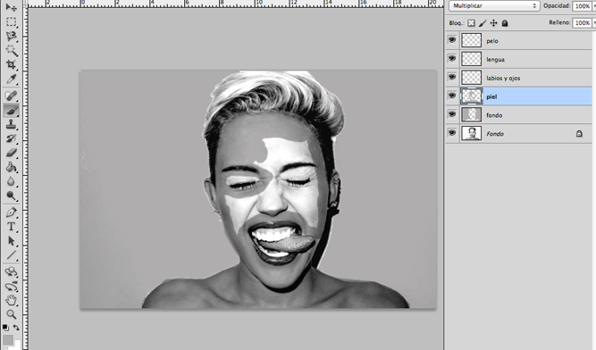Select the Paint Bucket tool
This screenshot has width=596, height=350.
coord(11,167)
